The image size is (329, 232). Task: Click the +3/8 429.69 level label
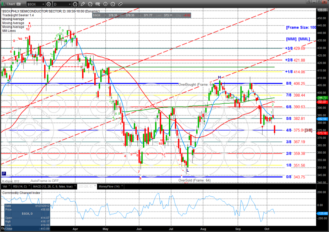295,48
